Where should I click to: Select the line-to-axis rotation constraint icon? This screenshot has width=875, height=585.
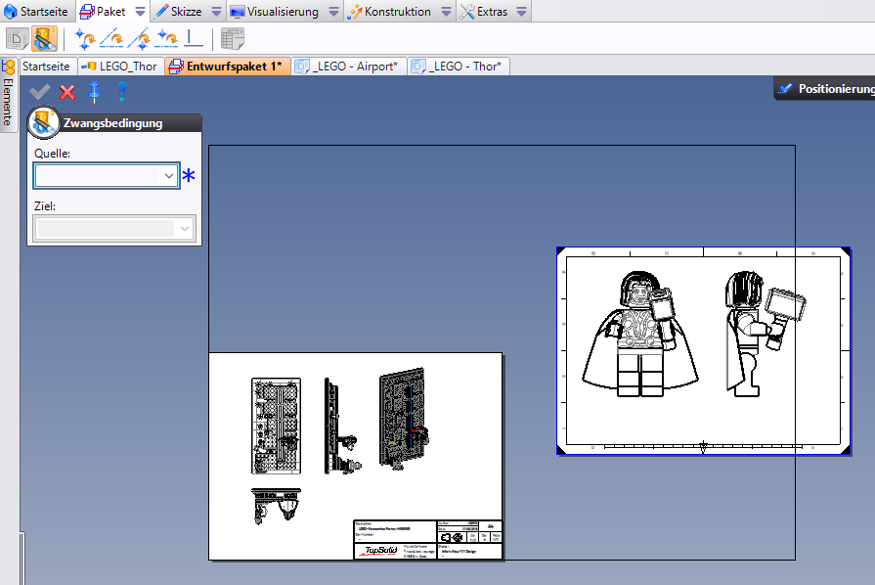[112, 39]
